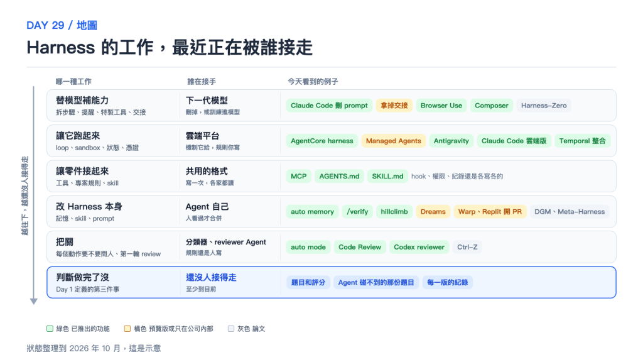Click the '今天看到的例子' column header
643x362 pixels.
coord(313,81)
